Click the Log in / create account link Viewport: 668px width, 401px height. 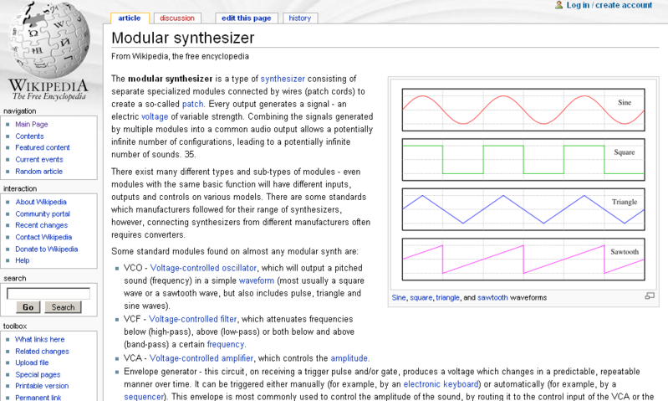[x=609, y=5]
